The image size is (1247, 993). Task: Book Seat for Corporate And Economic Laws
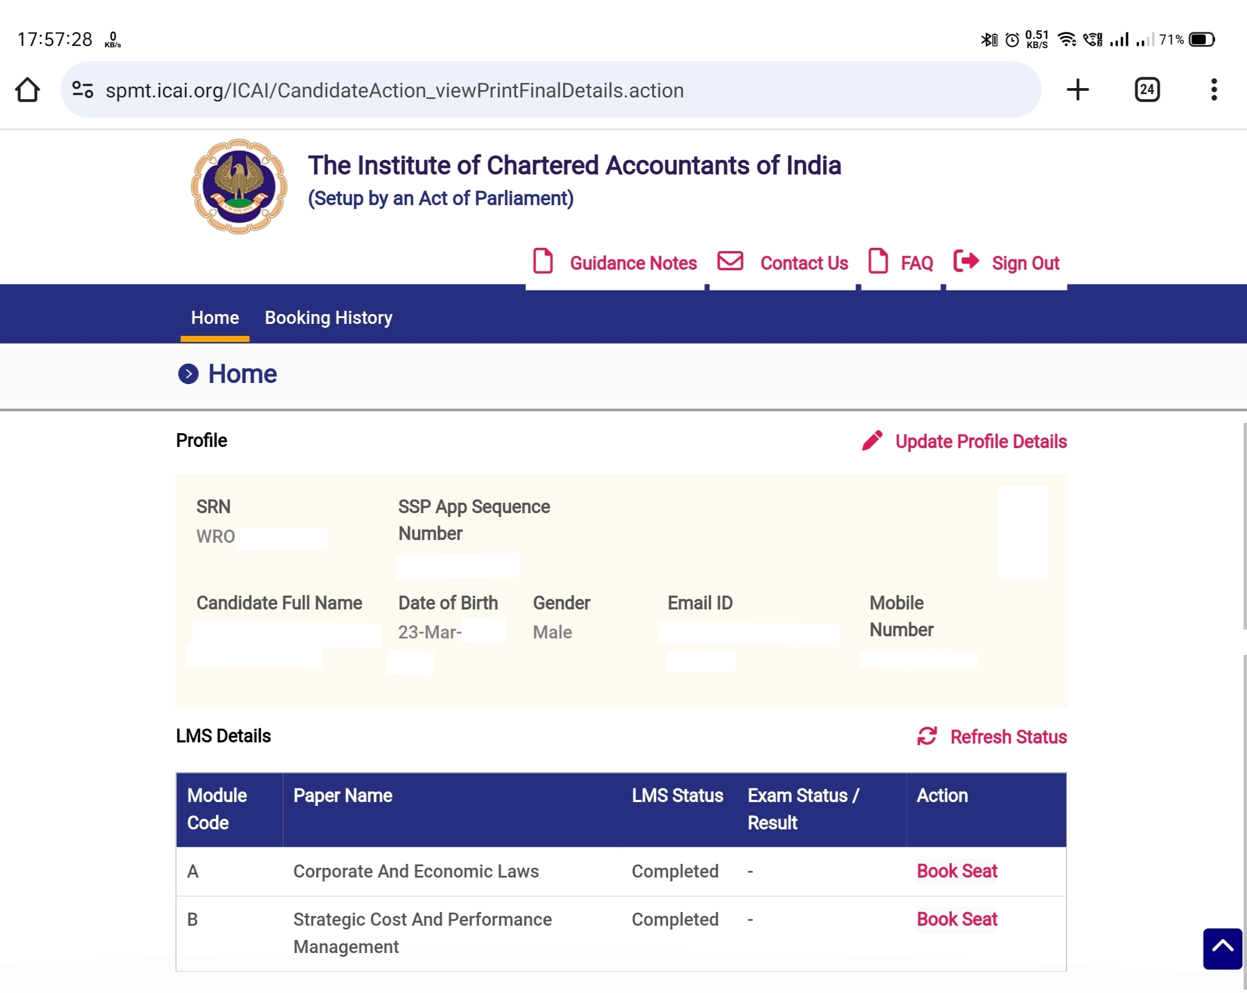coord(957,871)
